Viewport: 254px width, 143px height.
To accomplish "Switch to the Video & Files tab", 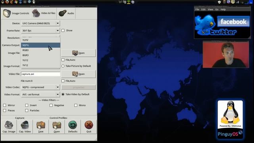I will 44,13.
